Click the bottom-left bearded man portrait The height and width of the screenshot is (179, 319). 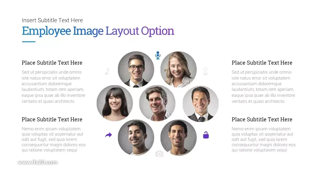point(136,137)
